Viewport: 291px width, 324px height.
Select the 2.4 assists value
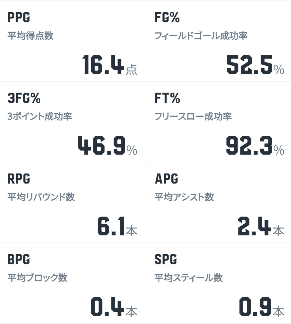(254, 226)
